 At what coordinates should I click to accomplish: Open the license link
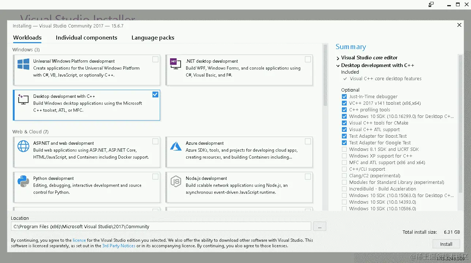79,240
